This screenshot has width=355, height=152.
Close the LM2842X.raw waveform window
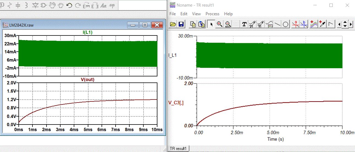pyautogui.click(x=157, y=25)
